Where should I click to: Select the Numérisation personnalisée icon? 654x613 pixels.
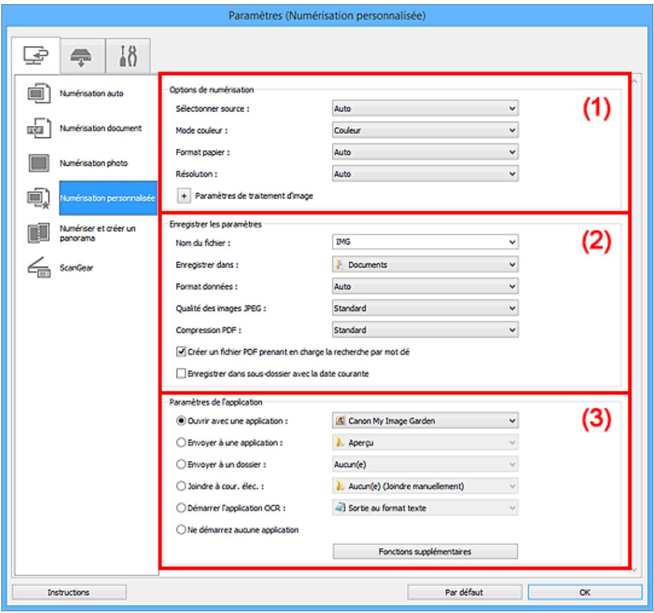coord(40,199)
